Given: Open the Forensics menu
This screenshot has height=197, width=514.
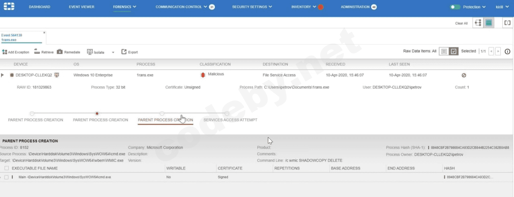Looking at the screenshot, I should click(x=124, y=7).
